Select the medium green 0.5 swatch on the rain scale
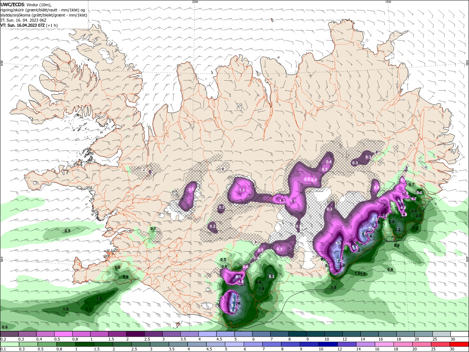Image resolution: width=469 pixels, height=352 pixels. (x=47, y=344)
